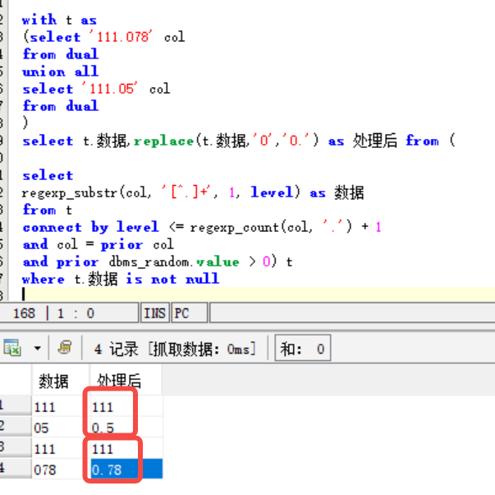This screenshot has height=495, width=495.
Task: Click regexp_substr in the query
Action: (70, 193)
